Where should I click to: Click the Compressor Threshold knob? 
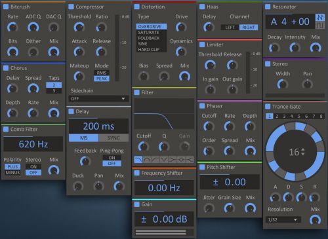[79, 28]
